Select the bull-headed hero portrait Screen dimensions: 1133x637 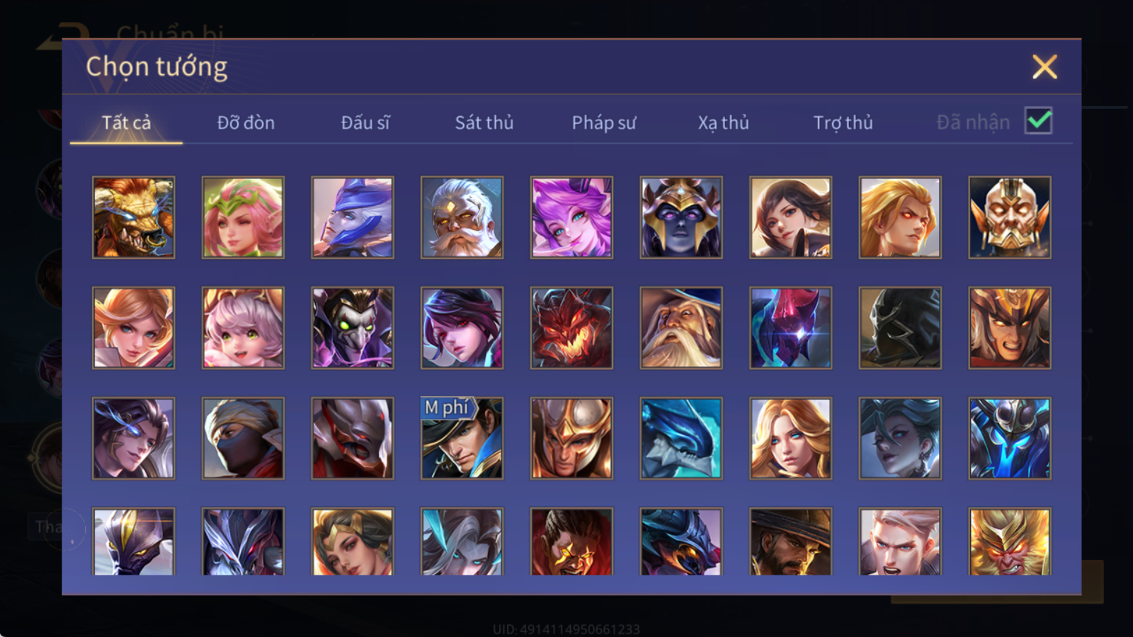coord(133,217)
